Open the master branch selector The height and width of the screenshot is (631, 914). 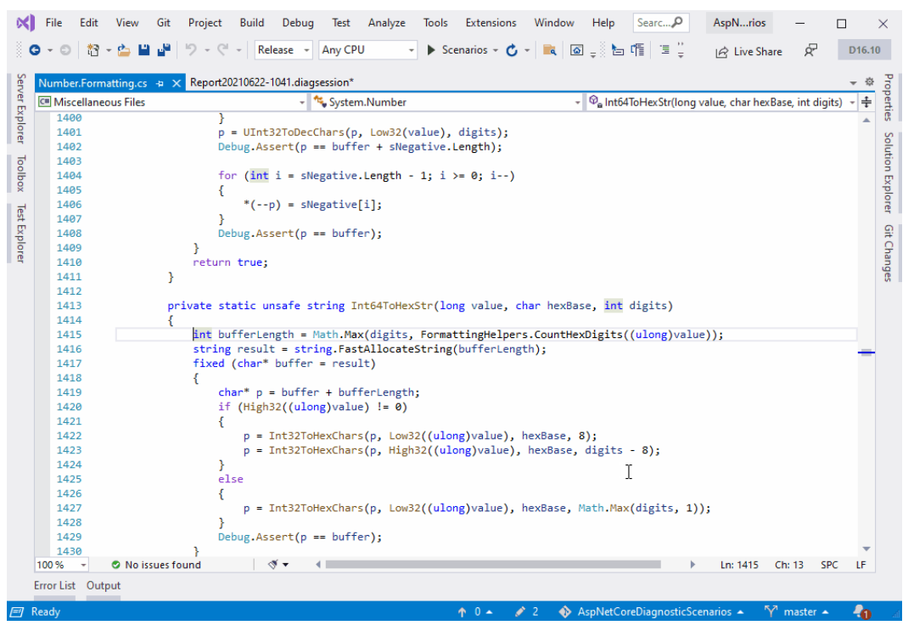[x=797, y=611]
